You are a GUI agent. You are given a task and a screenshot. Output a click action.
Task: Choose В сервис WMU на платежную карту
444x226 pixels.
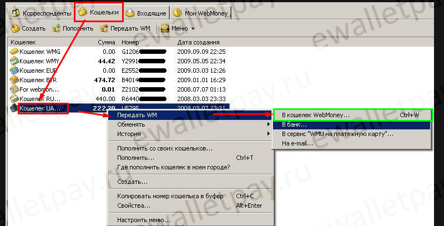click(x=352, y=134)
